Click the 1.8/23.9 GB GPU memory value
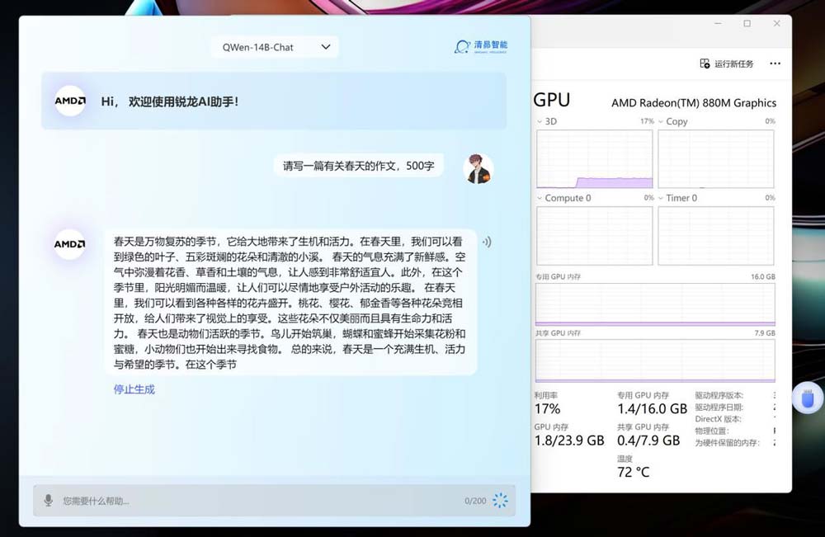 pos(569,440)
